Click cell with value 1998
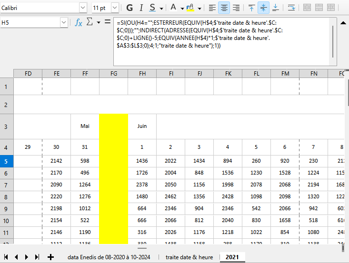 pos(228,185)
